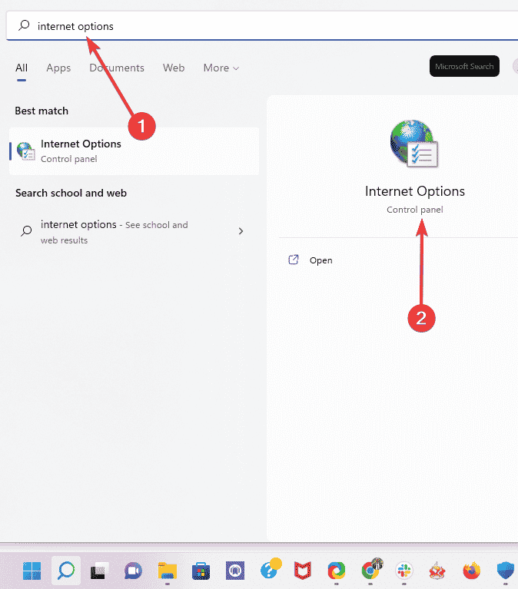Open Task View from the taskbar
518x589 pixels.
100,571
